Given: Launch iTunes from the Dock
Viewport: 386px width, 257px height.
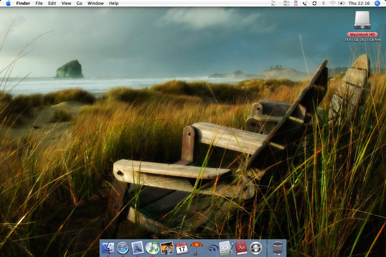Looking at the screenshot, I should pyautogui.click(x=152, y=248).
